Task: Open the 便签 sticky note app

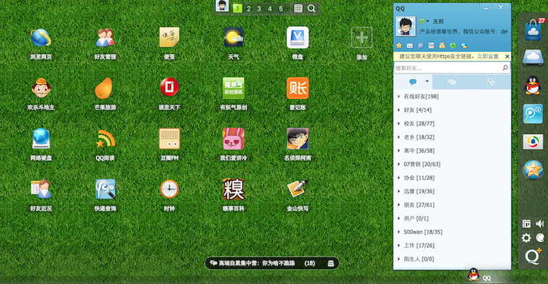Action: pyautogui.click(x=169, y=38)
